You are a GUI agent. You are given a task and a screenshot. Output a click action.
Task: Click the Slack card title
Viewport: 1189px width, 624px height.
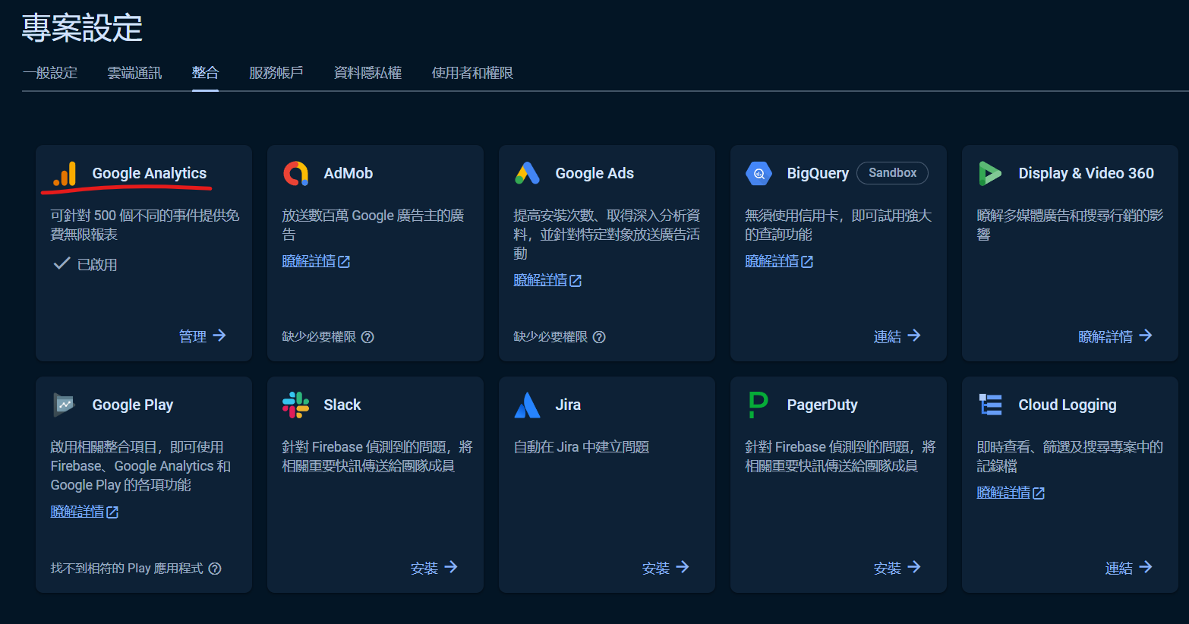(342, 405)
